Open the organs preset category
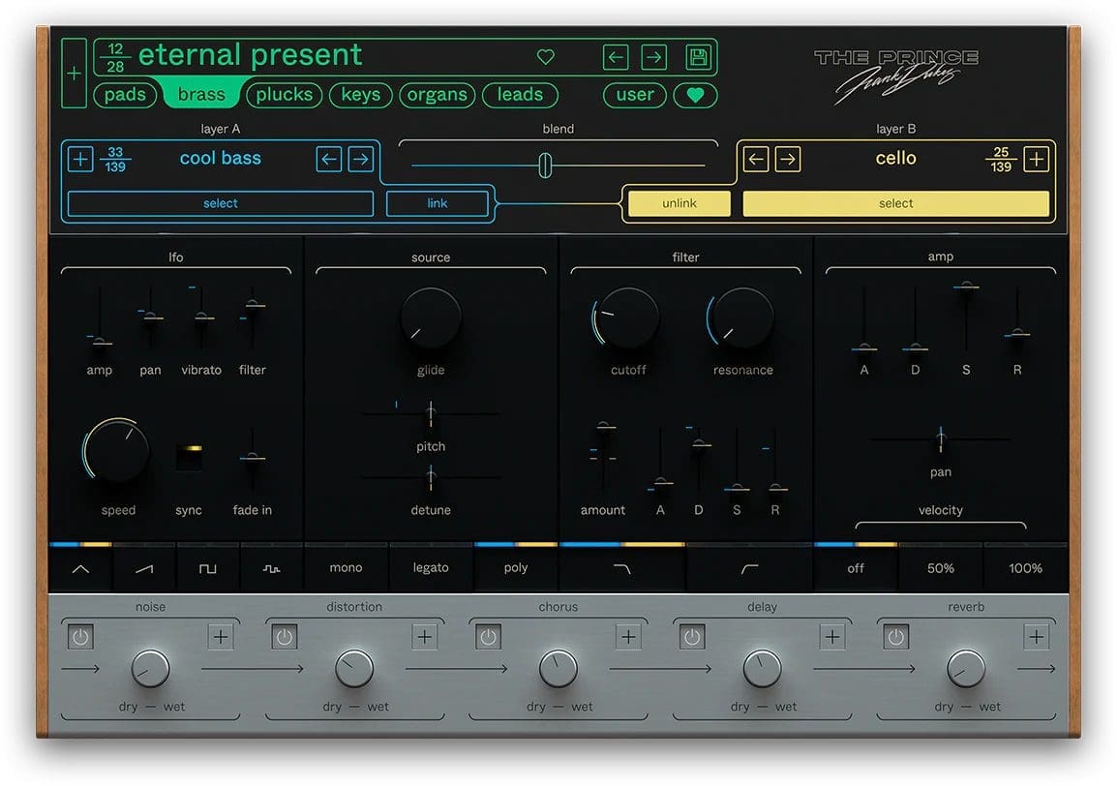 click(437, 95)
